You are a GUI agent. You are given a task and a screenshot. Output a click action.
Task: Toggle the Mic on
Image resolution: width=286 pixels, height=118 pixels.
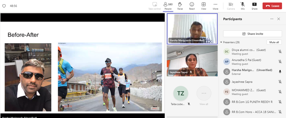click(x=243, y=6)
